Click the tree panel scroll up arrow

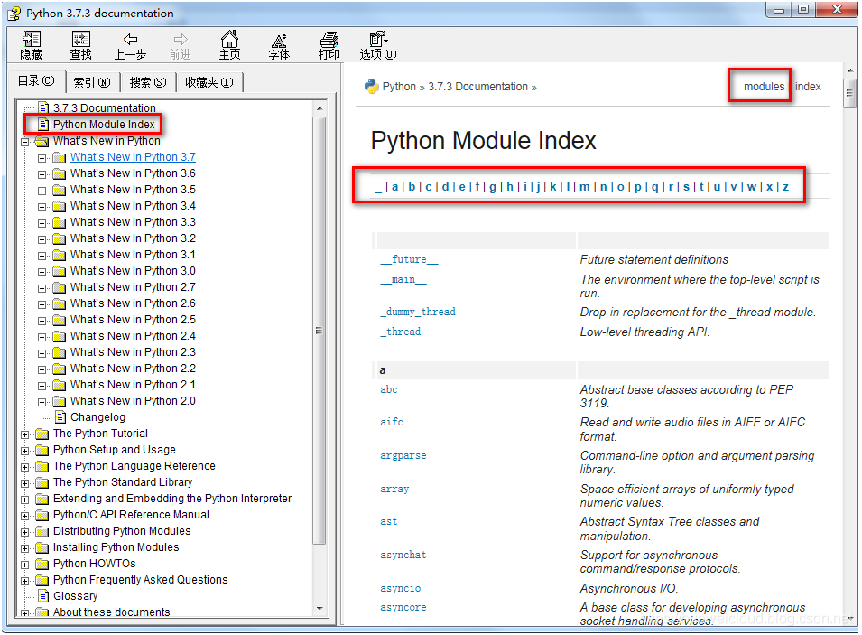[320, 108]
